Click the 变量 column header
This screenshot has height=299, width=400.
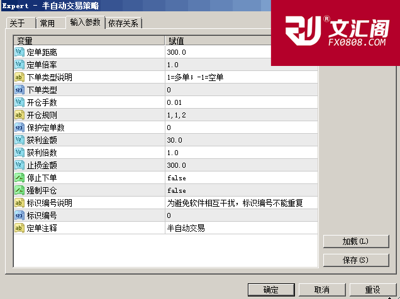tap(88, 40)
